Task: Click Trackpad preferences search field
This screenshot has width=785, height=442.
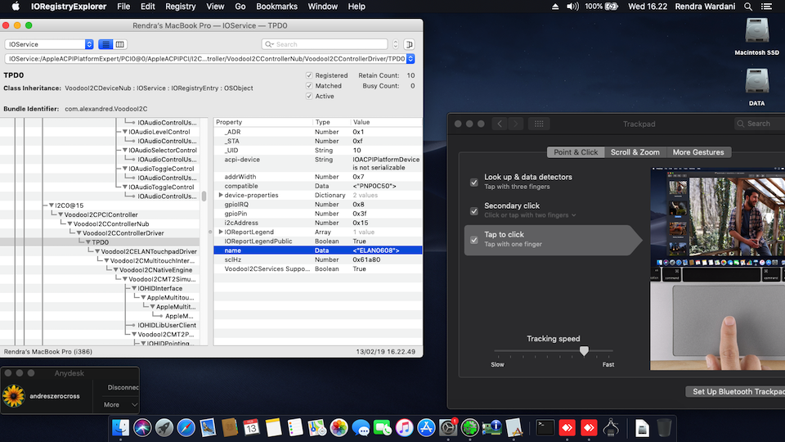Action: pyautogui.click(x=760, y=124)
